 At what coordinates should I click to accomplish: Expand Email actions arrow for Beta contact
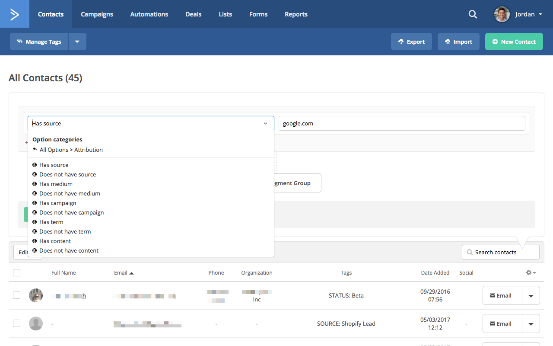pyautogui.click(x=531, y=296)
